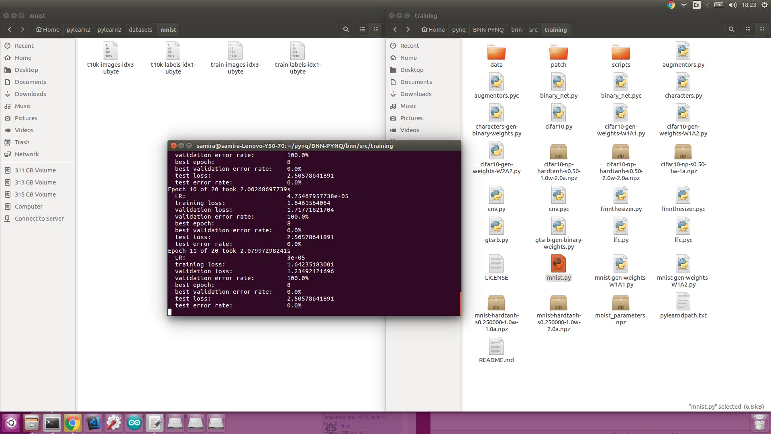
Task: Go forward in mnist window
Action: click(22, 29)
